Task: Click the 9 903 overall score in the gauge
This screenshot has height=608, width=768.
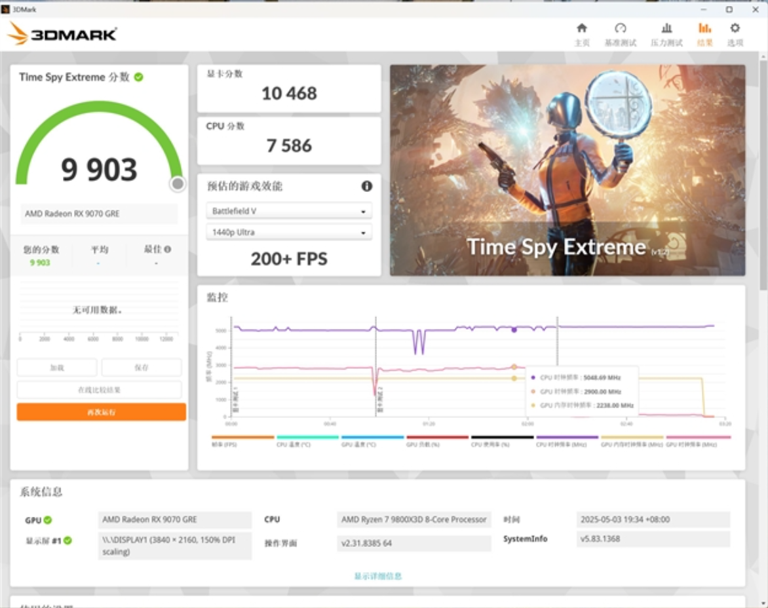Action: (x=99, y=170)
